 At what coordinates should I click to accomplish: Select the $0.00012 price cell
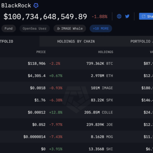(x=37, y=112)
